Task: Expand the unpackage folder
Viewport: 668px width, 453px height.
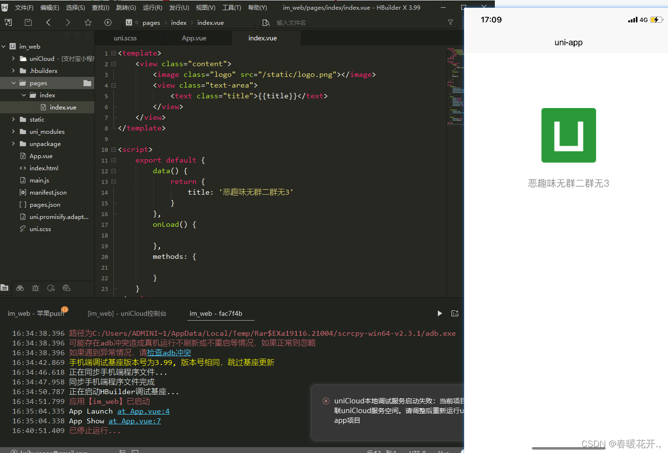Action: 13,144
